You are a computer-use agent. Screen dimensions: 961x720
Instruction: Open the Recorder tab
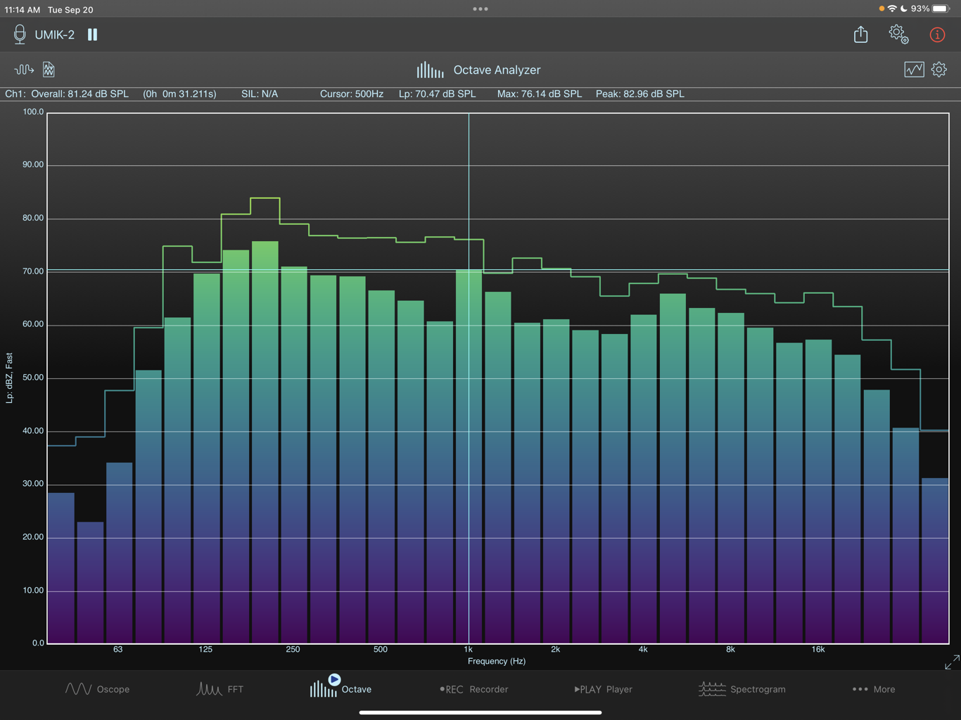(474, 689)
